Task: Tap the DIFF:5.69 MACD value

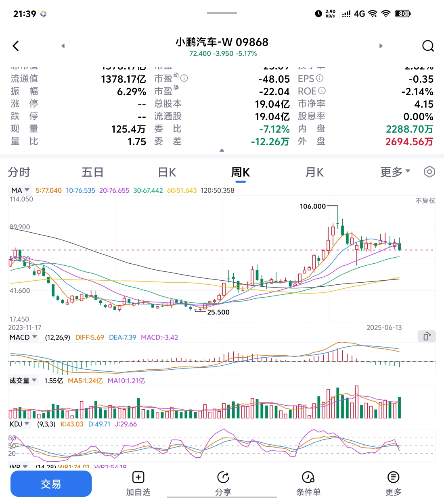Action: tap(90, 337)
